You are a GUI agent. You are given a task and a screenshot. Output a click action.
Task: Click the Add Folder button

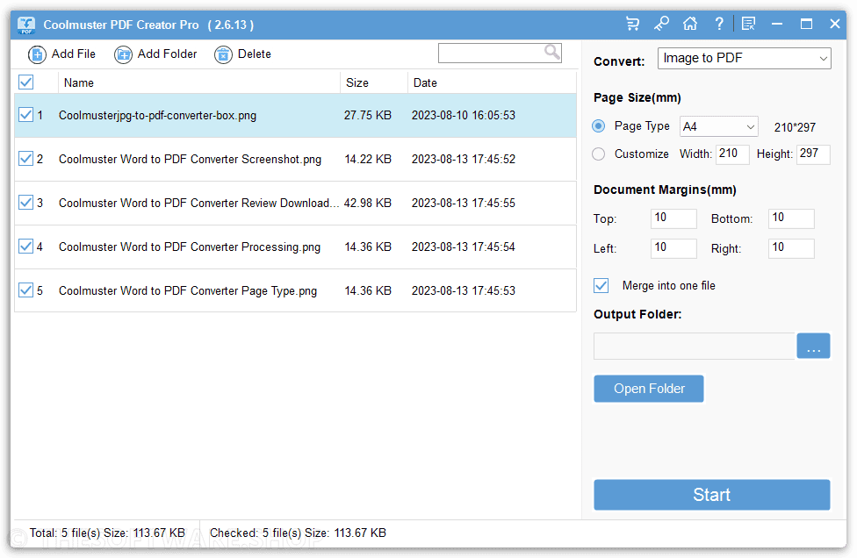click(x=155, y=54)
